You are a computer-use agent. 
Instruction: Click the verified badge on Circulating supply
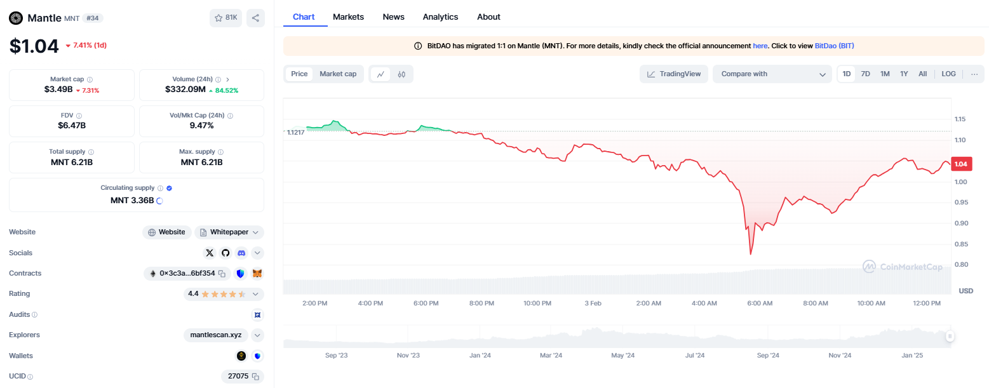click(169, 188)
